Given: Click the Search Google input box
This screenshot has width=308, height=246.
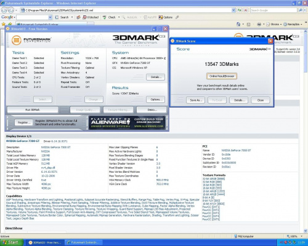Looking at the screenshot, I should [x=274, y=10].
